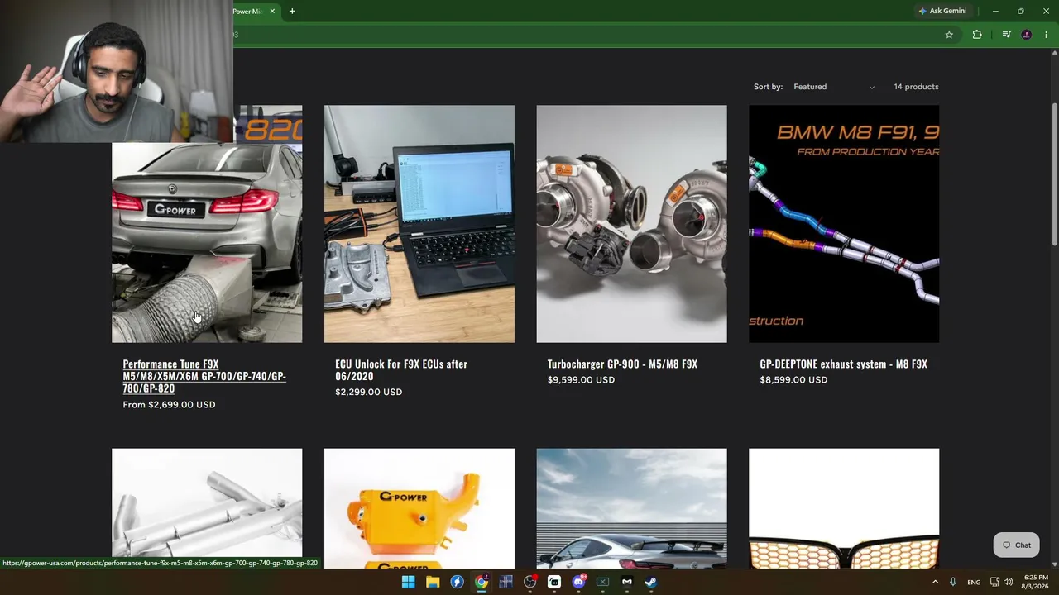Image resolution: width=1059 pixels, height=595 pixels.
Task: Open Steam from the taskbar
Action: pyautogui.click(x=651, y=582)
